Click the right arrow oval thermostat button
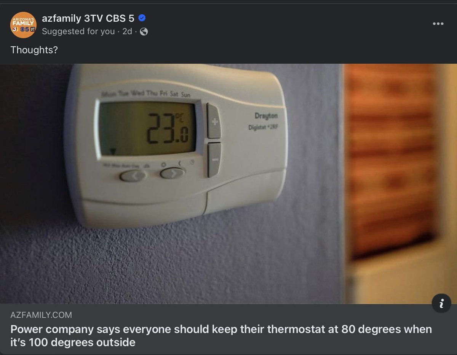This screenshot has height=355, width=457. pos(172,173)
